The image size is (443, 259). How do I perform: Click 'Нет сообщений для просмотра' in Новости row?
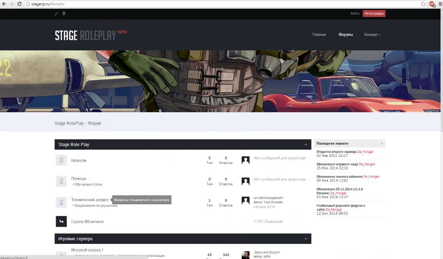click(x=279, y=158)
